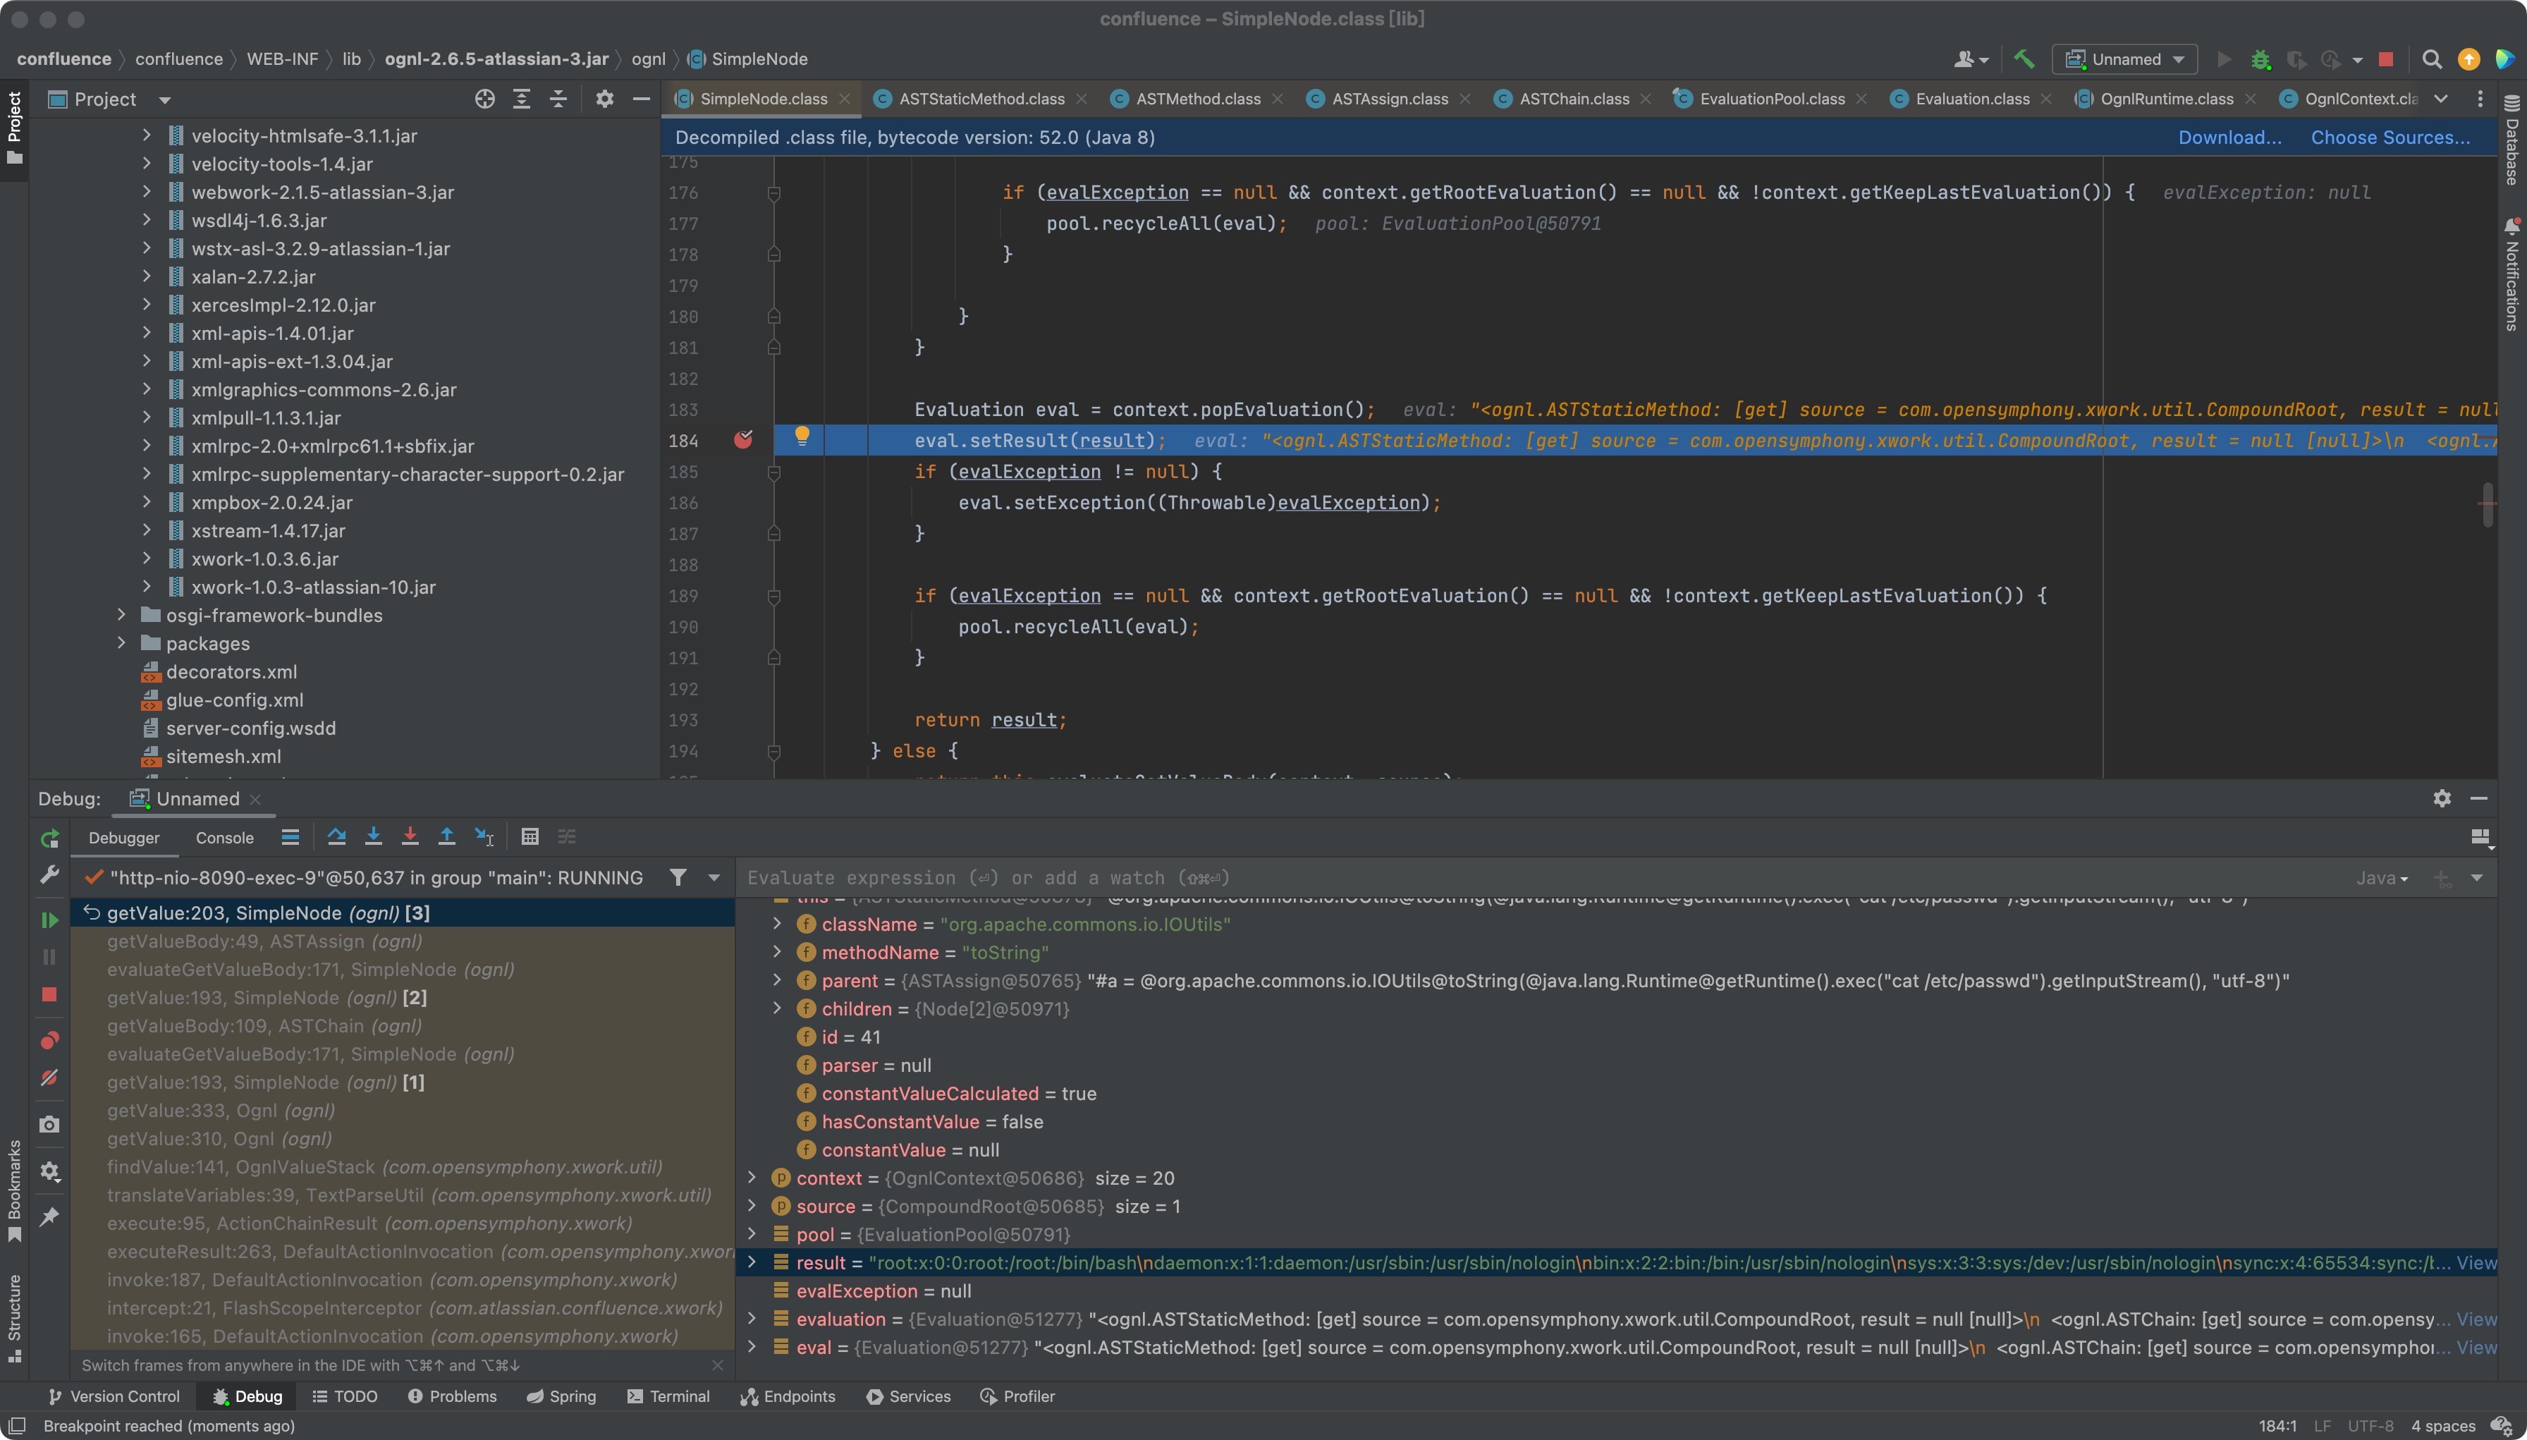Image resolution: width=2527 pixels, height=1440 pixels.
Task: Switch to EvaluationPool.class tab
Action: coord(1770,99)
